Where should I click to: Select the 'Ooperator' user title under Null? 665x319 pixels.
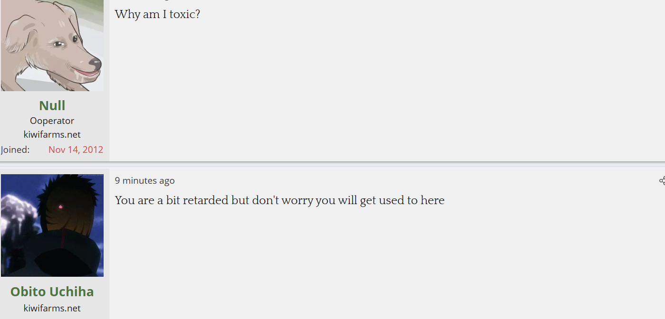tap(52, 121)
